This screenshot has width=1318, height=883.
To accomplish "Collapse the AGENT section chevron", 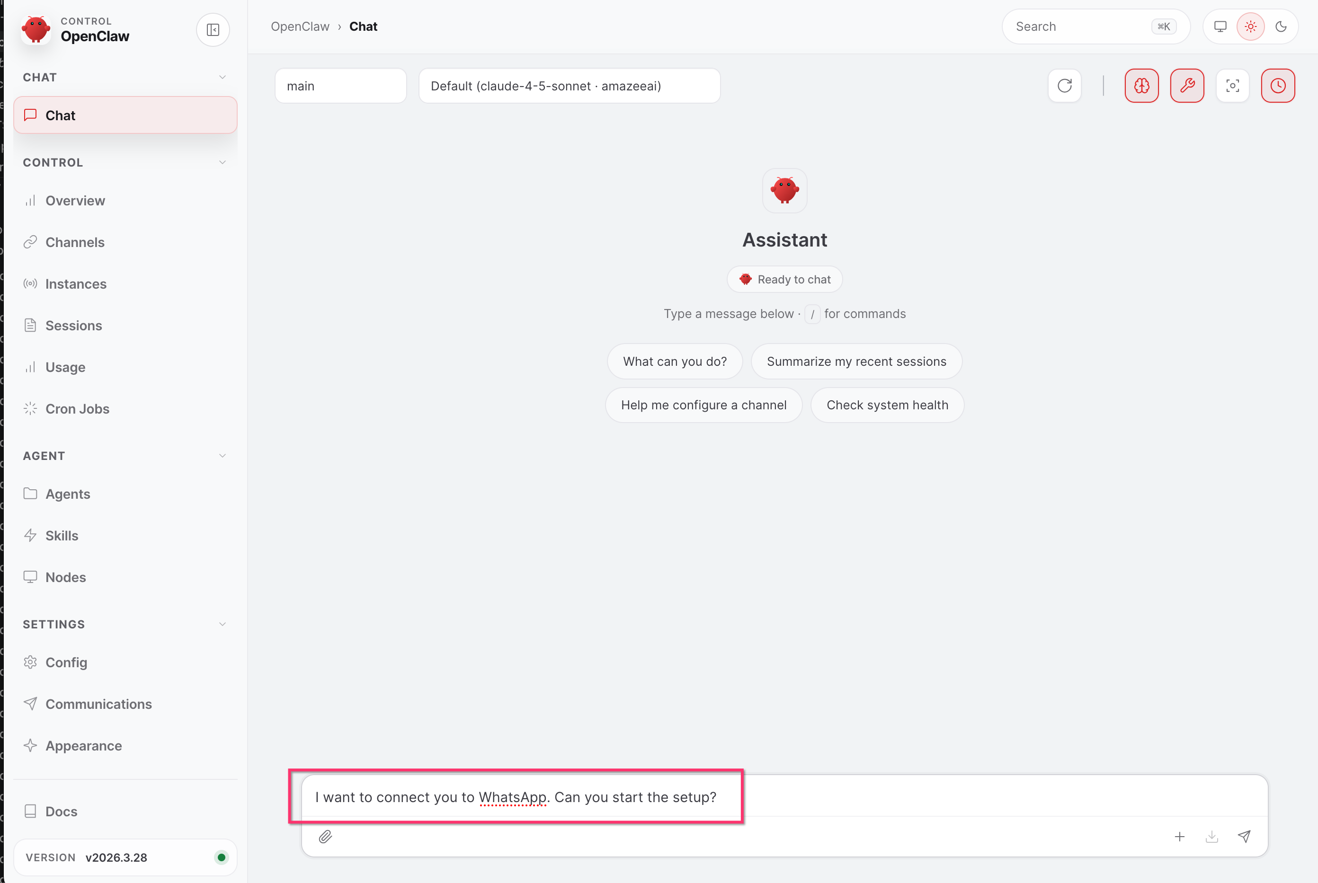I will coord(223,456).
